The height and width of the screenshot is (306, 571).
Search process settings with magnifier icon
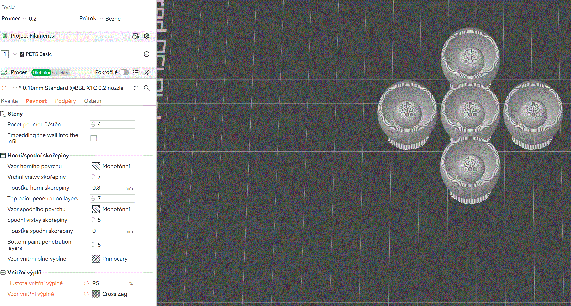[147, 88]
